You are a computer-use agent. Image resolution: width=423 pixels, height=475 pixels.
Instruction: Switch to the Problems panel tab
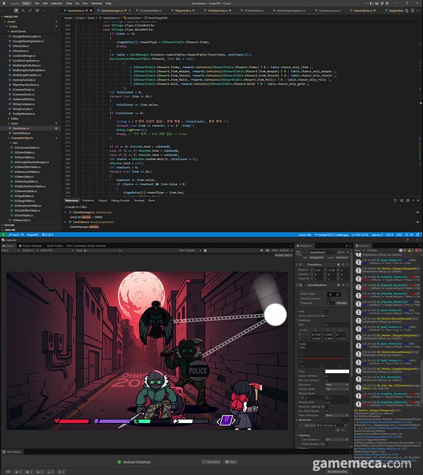[x=88, y=201]
